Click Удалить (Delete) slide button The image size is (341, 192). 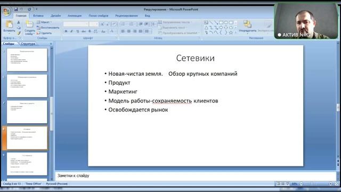[x=44, y=33]
